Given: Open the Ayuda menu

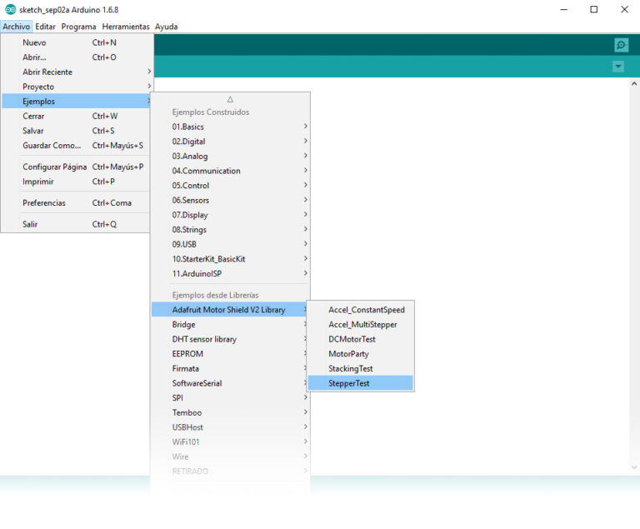Looking at the screenshot, I should 166,27.
